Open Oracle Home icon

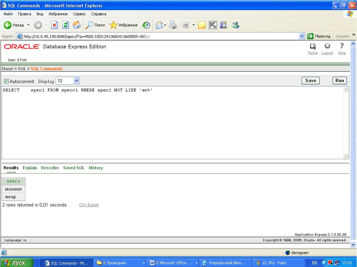click(x=313, y=46)
